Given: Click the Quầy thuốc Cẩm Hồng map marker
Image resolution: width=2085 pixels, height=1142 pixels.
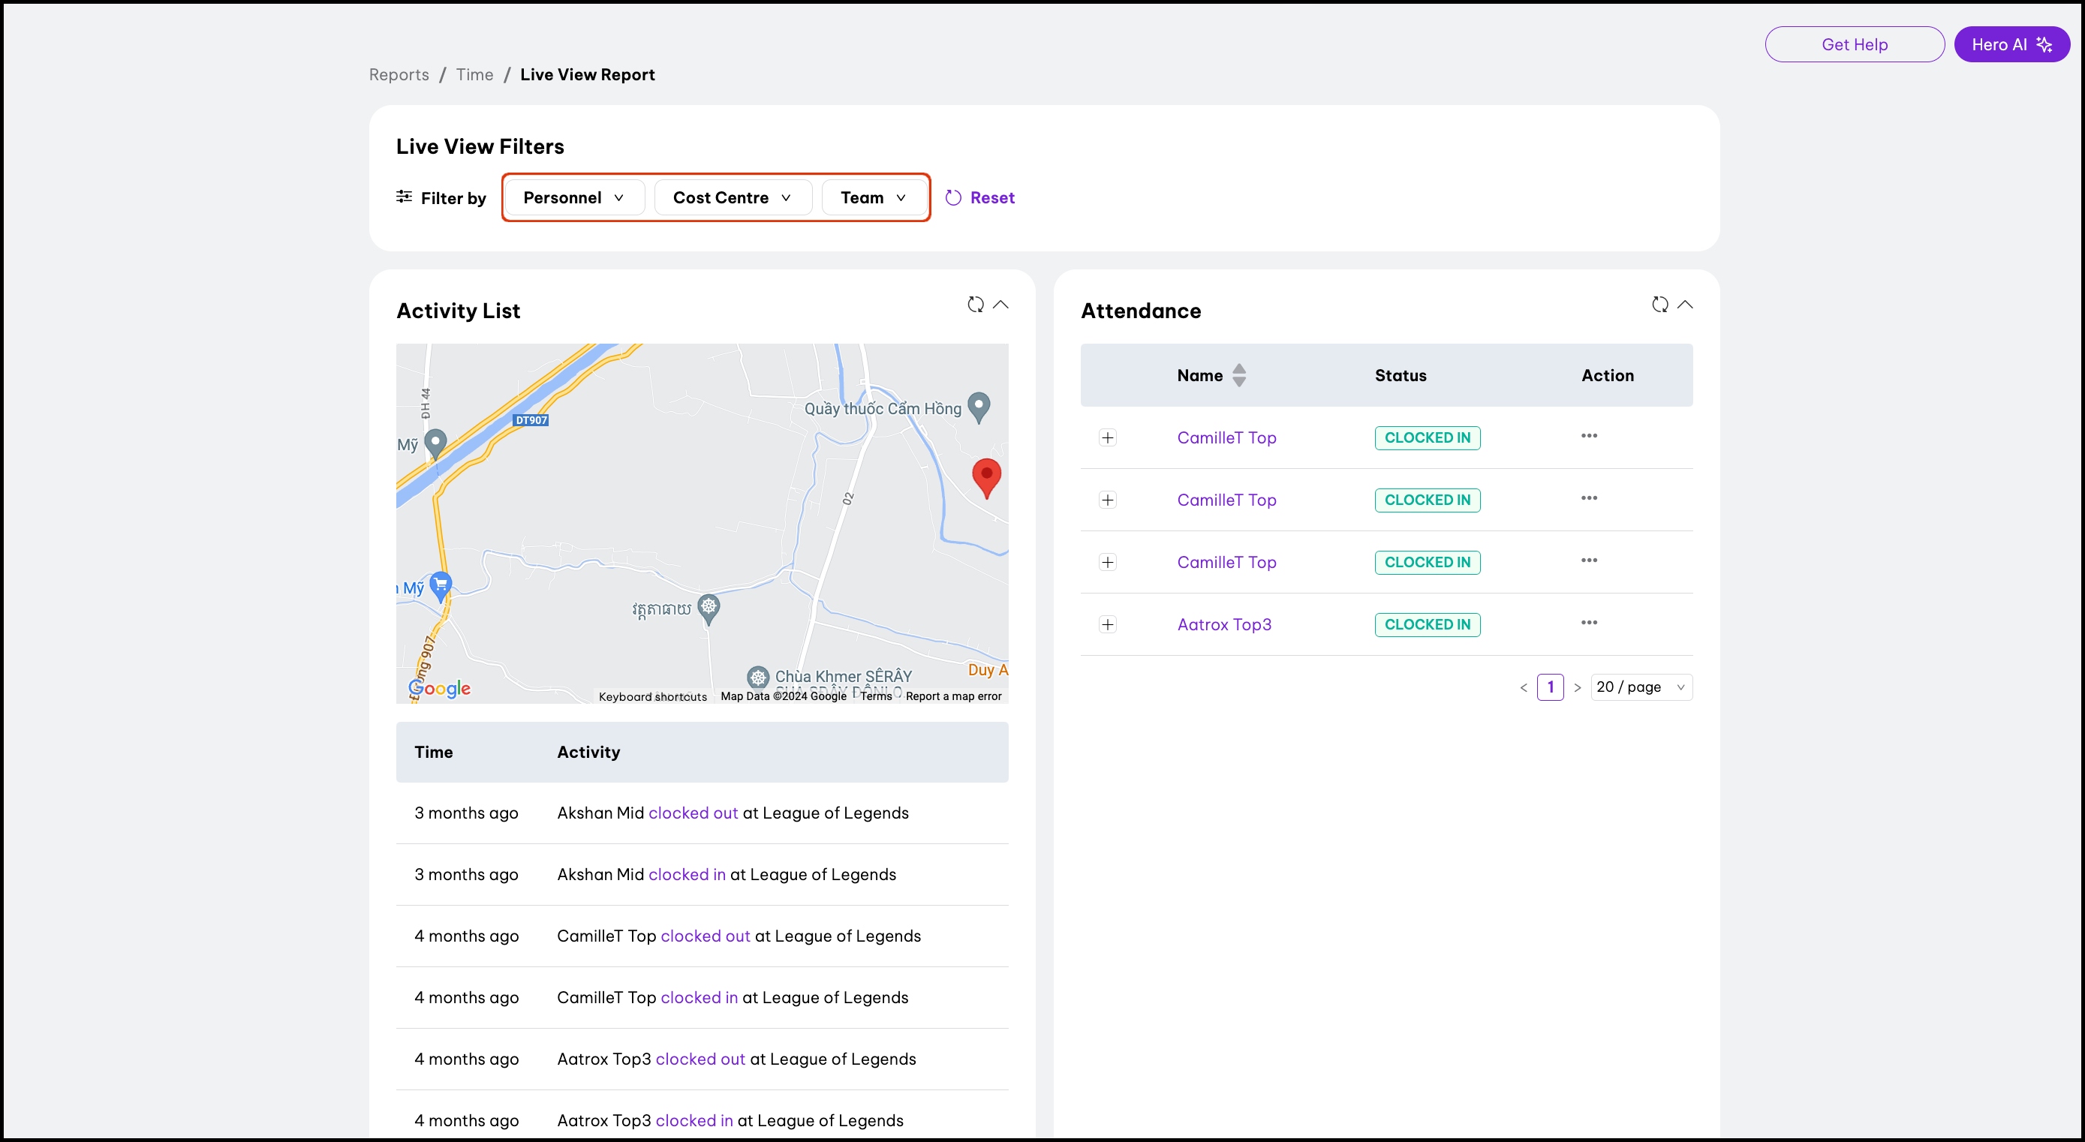Looking at the screenshot, I should click(979, 405).
